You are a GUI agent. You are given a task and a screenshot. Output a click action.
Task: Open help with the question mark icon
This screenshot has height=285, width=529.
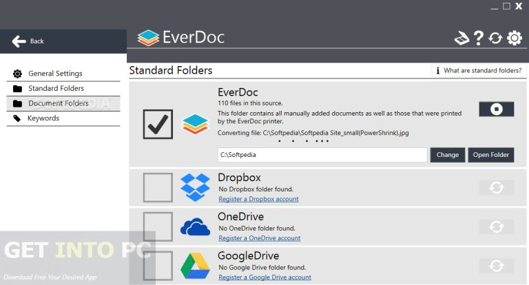[x=479, y=38]
